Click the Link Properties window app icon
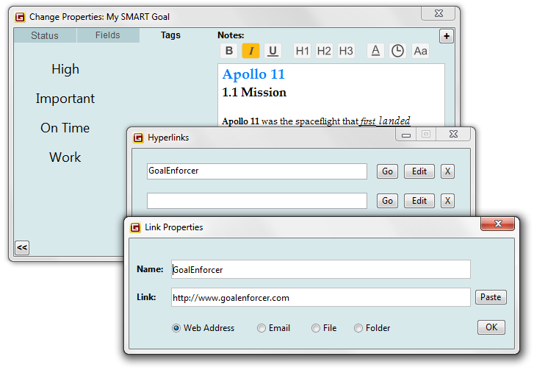 (x=135, y=227)
